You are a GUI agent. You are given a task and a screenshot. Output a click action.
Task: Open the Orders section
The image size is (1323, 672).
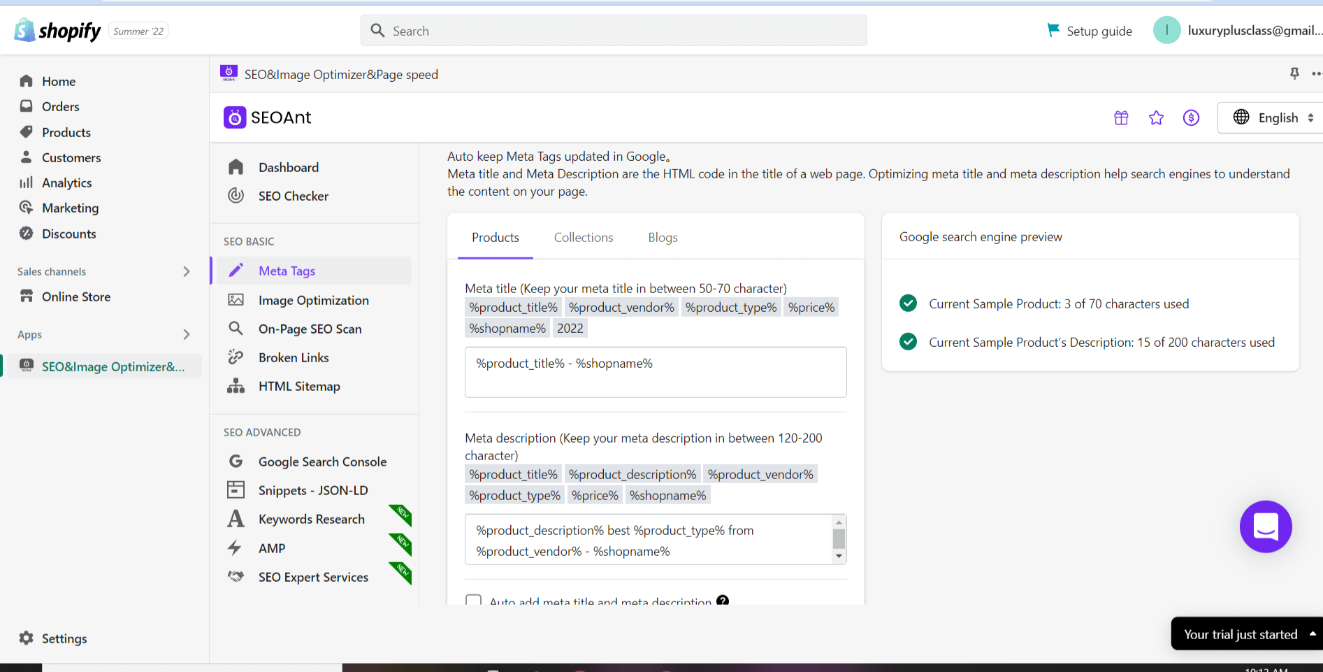60,106
